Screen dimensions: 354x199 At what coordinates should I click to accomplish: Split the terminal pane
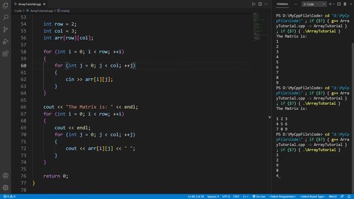[x=339, y=4]
